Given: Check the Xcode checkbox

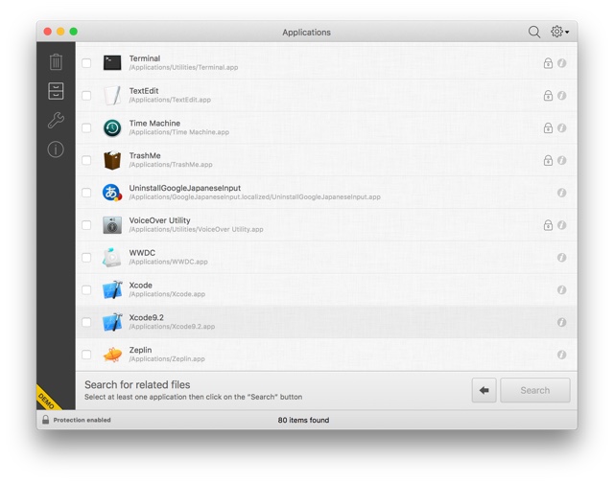Looking at the screenshot, I should tap(86, 290).
